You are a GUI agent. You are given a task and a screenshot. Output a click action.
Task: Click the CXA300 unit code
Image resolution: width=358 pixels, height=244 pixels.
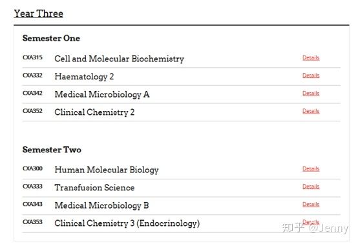pos(32,168)
